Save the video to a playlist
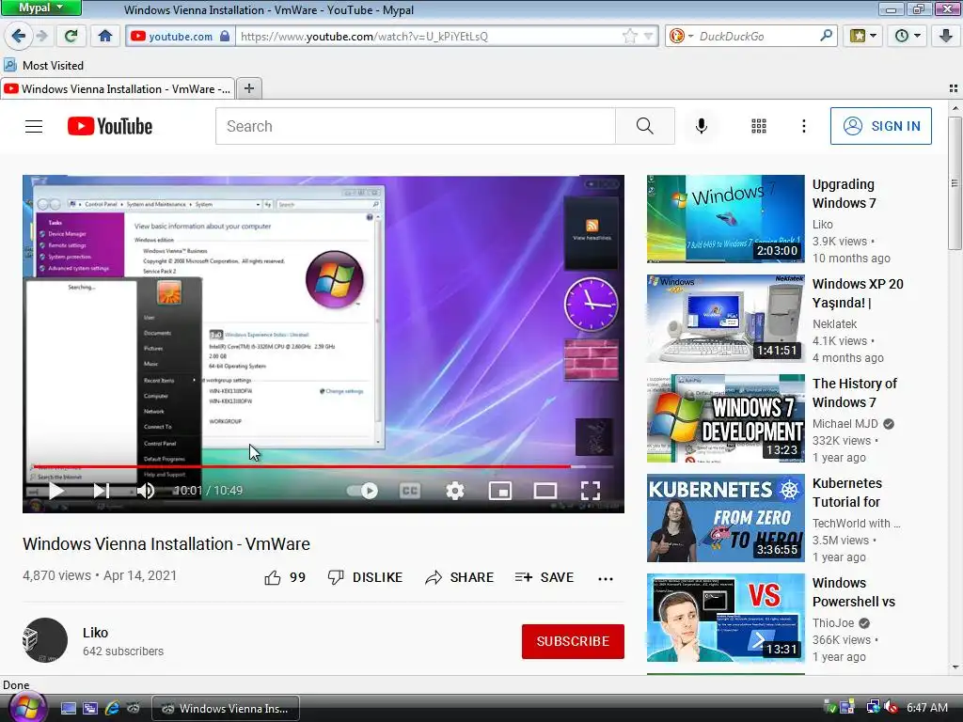Viewport: 963px width, 722px height. (x=545, y=578)
